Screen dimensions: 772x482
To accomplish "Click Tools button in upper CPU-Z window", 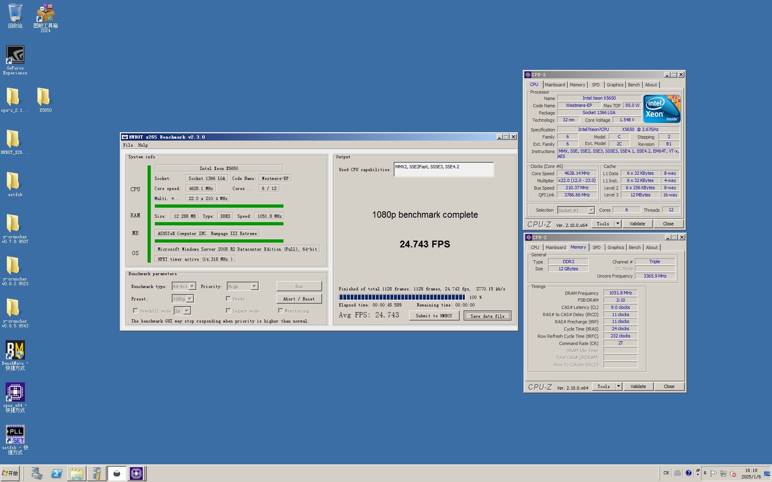I will point(603,224).
